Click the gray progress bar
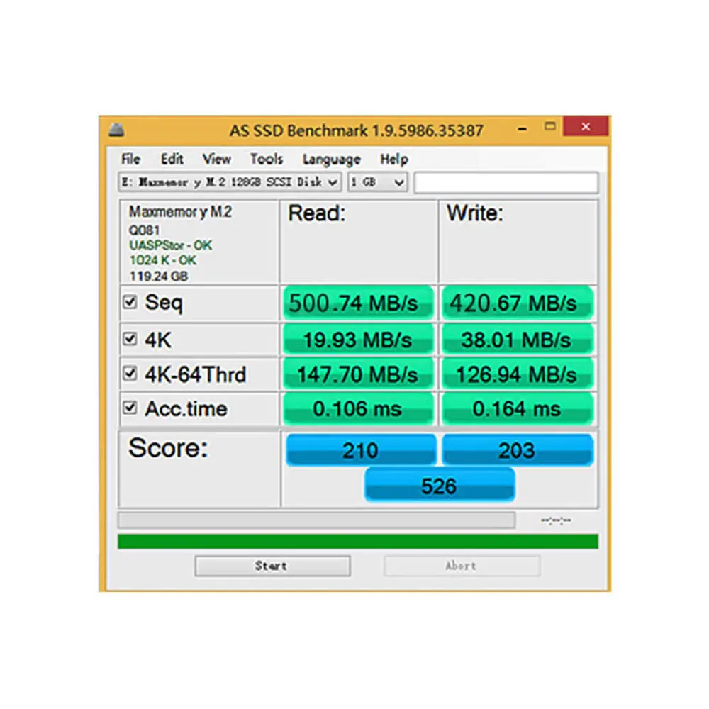The image size is (709, 709). click(316, 520)
